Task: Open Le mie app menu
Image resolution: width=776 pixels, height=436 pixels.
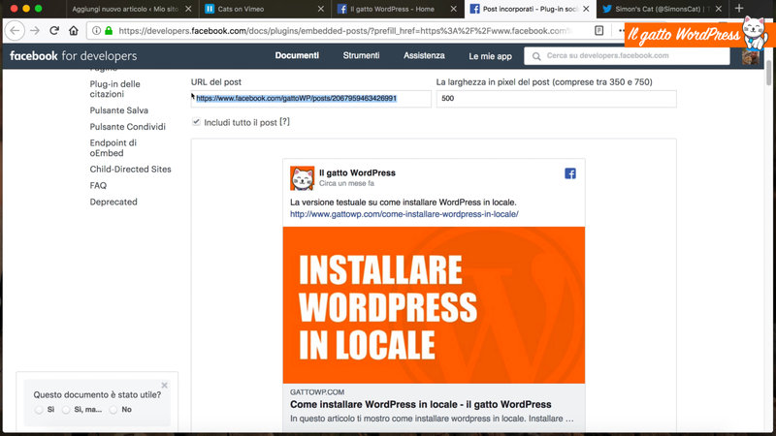Action: pos(491,56)
